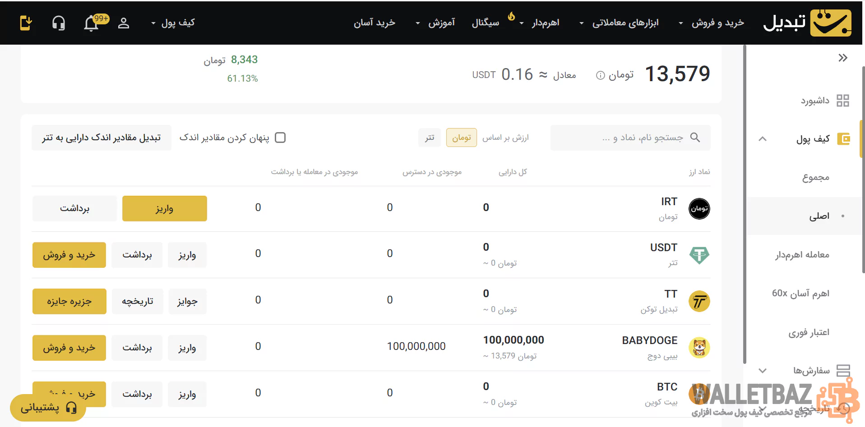Open سیگنال from the top menu
The height and width of the screenshot is (427, 865).
coord(486,23)
